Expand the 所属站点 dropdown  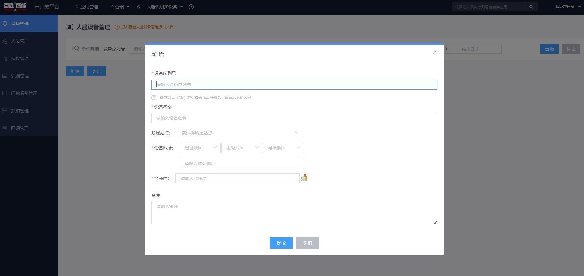tap(239, 133)
